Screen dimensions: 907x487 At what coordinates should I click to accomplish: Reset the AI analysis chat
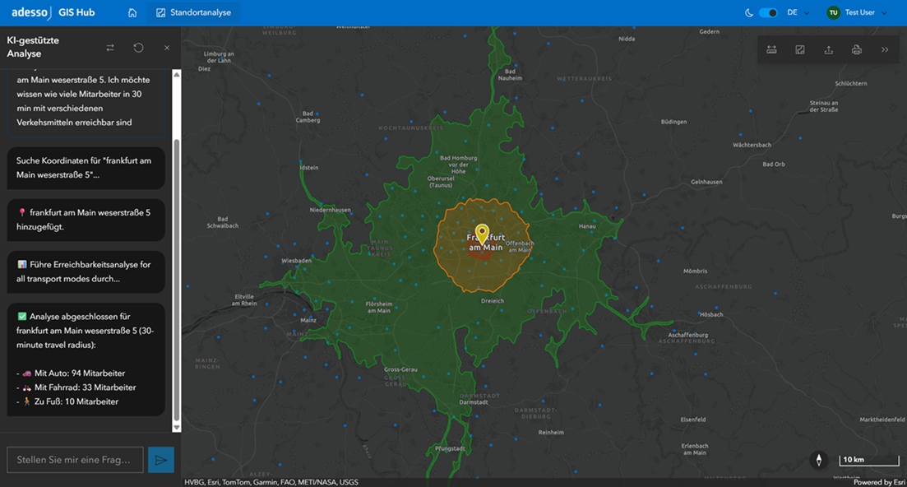click(138, 48)
